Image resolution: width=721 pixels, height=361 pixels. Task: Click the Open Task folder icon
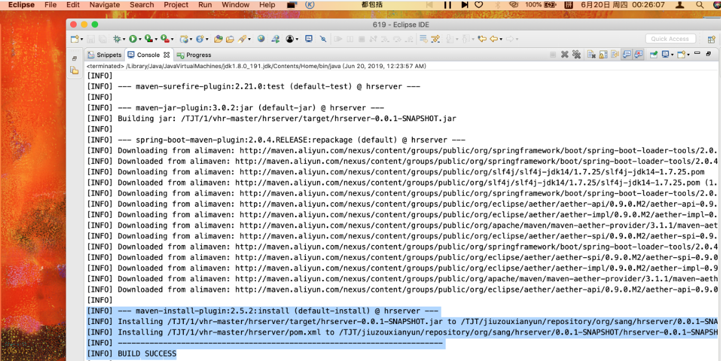click(x=231, y=39)
